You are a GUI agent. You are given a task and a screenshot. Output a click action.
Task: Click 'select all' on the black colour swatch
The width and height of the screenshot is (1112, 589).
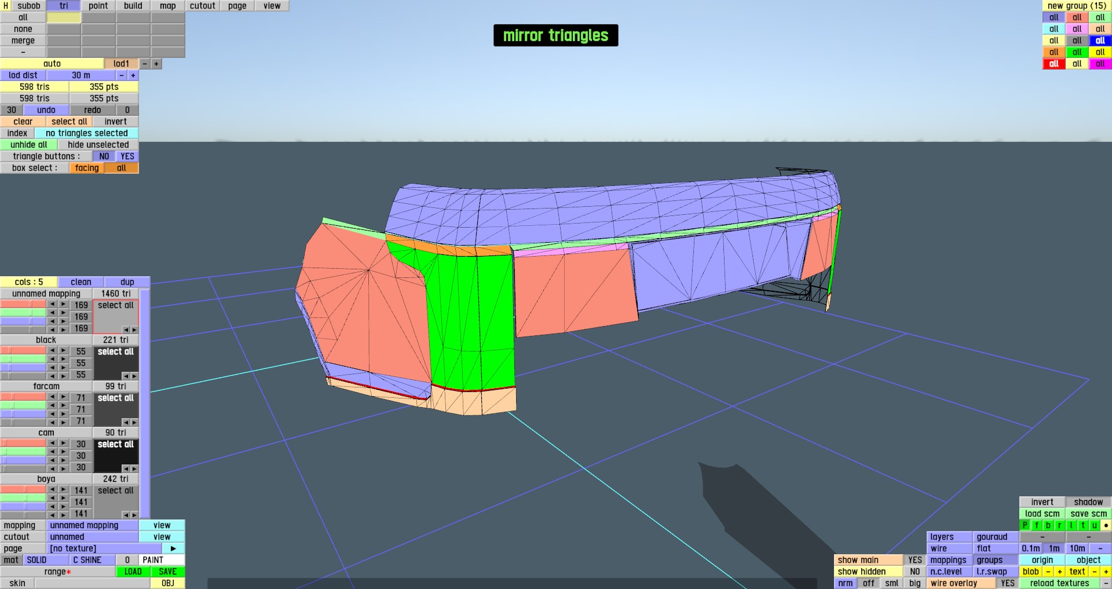tap(116, 352)
